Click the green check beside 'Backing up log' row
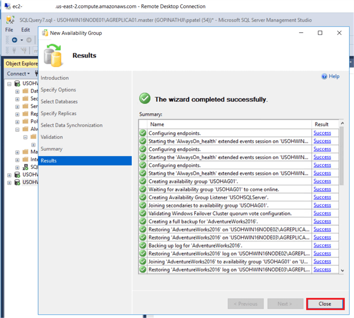 tap(143, 245)
